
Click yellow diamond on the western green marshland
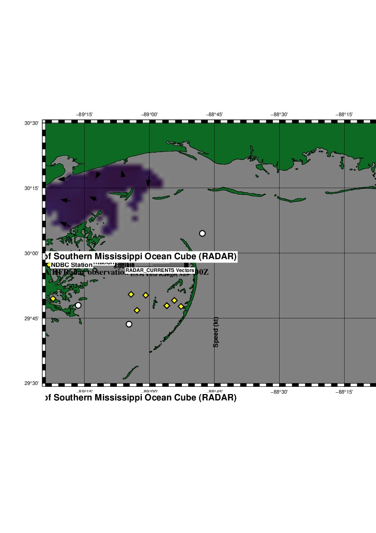point(53,298)
